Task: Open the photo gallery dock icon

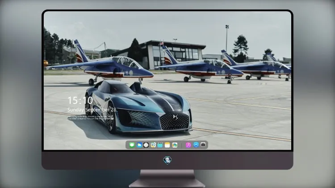Action: tap(175, 145)
